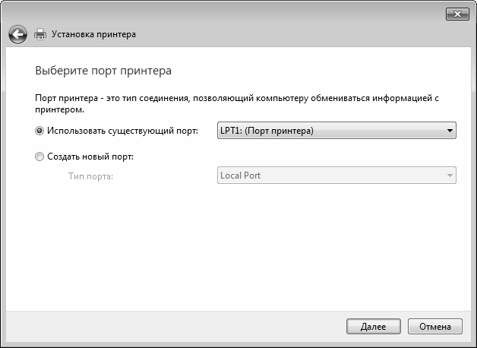
Task: Select the 'Использовать существующий порт' radio button
Action: click(39, 131)
